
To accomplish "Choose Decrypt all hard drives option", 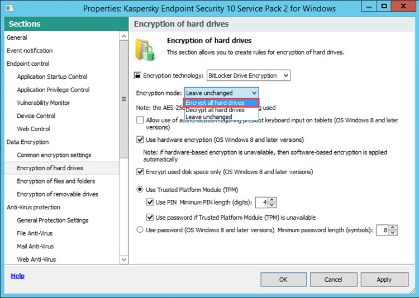I will tap(221, 110).
